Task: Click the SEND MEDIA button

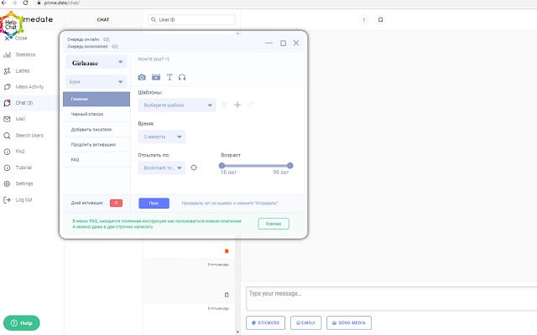Action: (x=349, y=322)
